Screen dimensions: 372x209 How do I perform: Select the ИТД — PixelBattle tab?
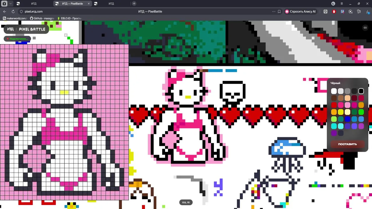(72, 3)
